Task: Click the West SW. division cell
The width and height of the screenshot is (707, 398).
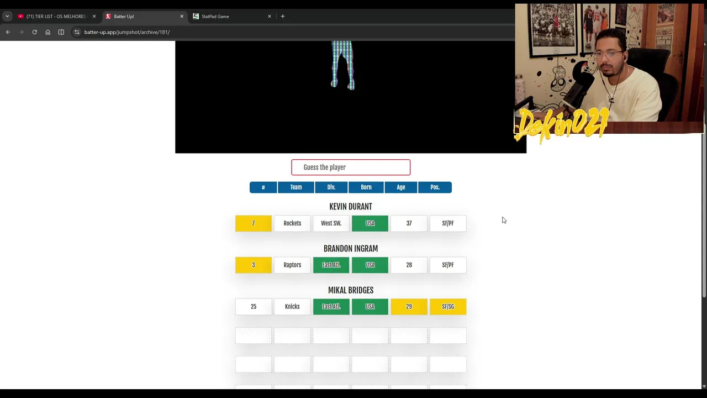Action: [331, 223]
